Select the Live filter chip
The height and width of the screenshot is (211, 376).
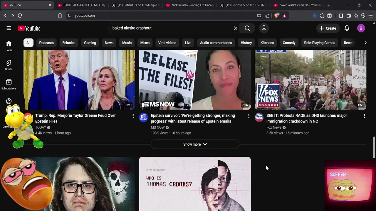[188, 43]
